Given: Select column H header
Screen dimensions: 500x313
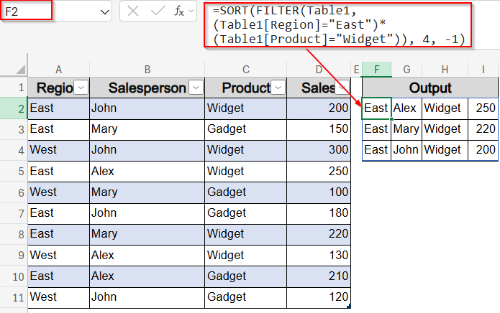Looking at the screenshot, I should [445, 69].
